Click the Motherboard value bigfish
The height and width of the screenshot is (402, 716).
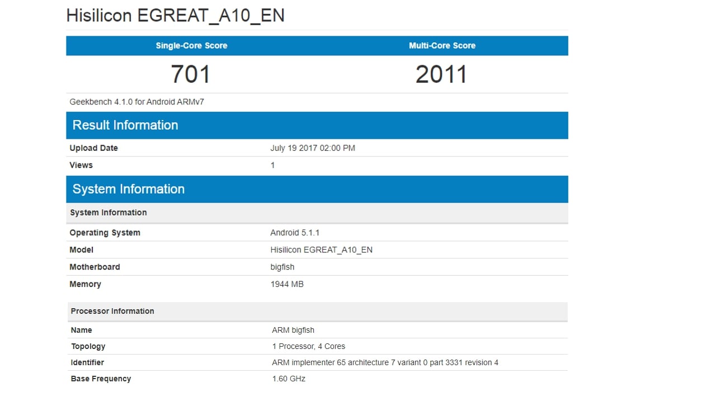282,267
